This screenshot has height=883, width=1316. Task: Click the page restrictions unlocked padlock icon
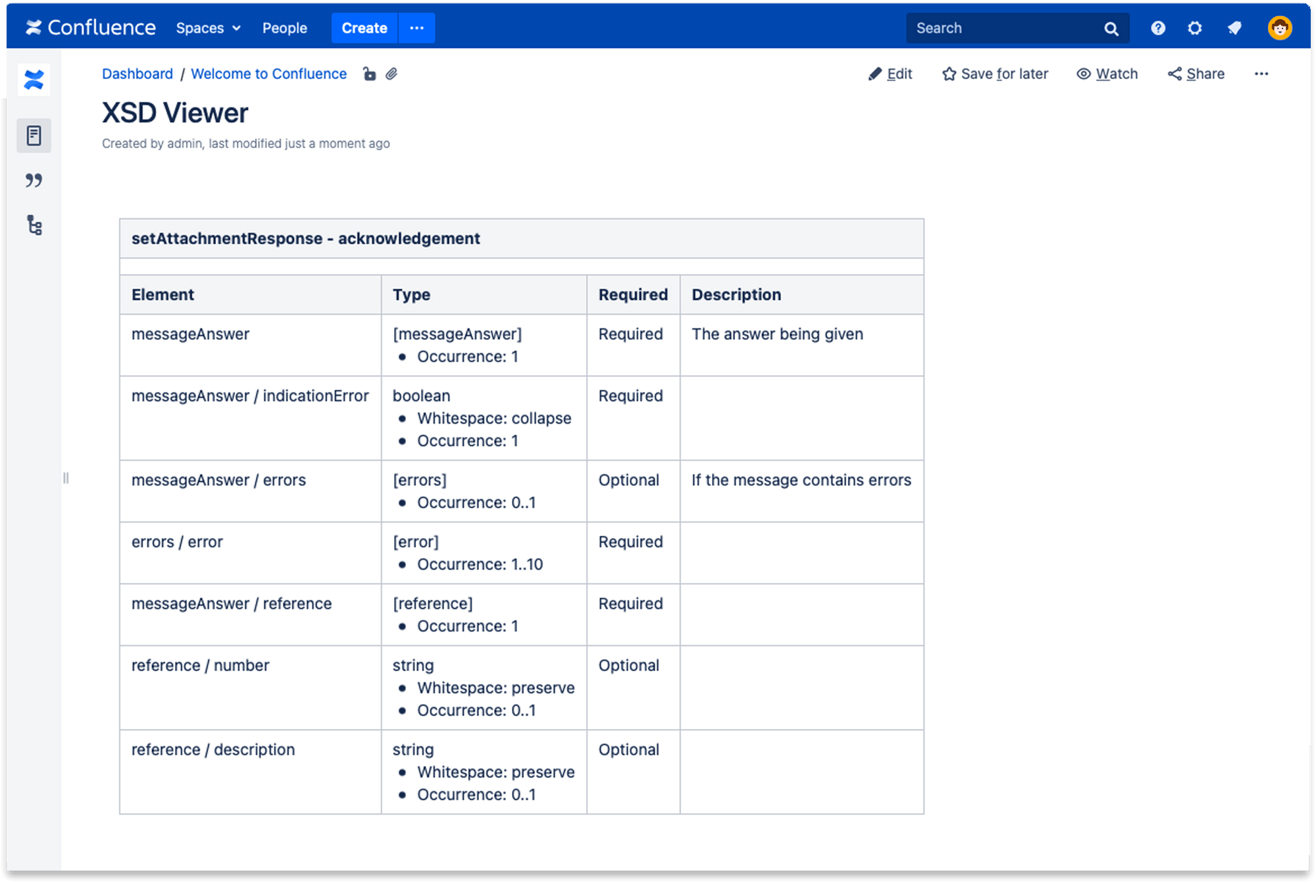(x=369, y=74)
